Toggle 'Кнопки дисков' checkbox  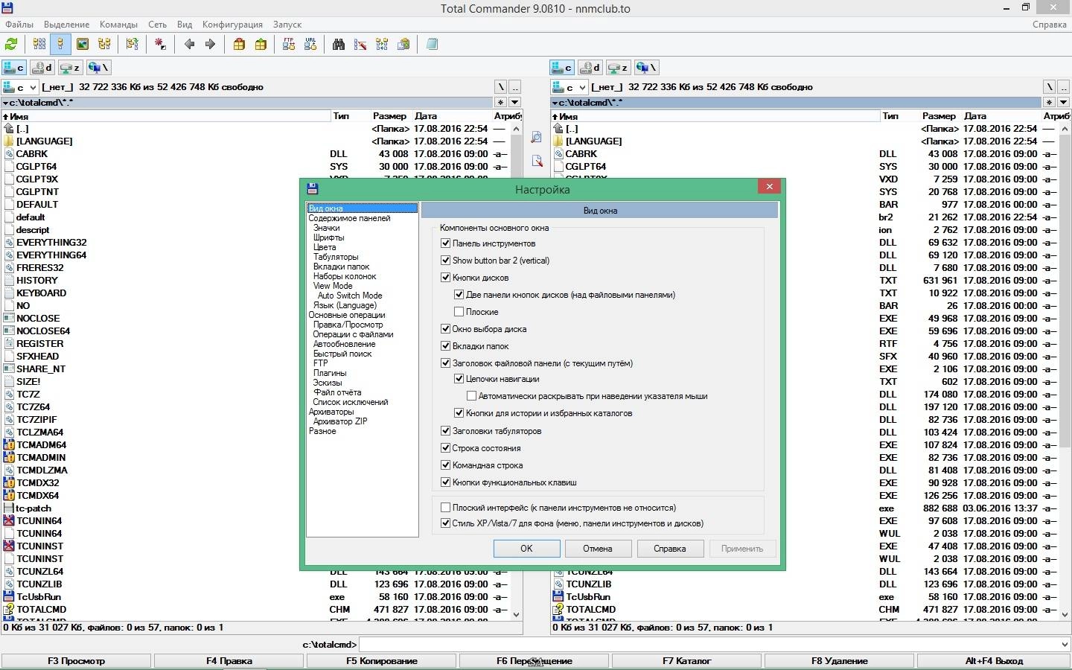(x=446, y=278)
